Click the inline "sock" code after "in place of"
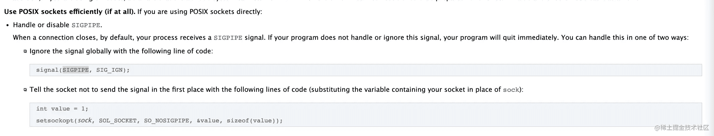The image size is (714, 136). 511,90
